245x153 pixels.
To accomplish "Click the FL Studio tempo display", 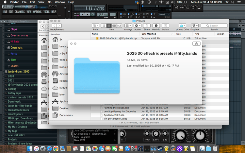I will click(102, 15).
